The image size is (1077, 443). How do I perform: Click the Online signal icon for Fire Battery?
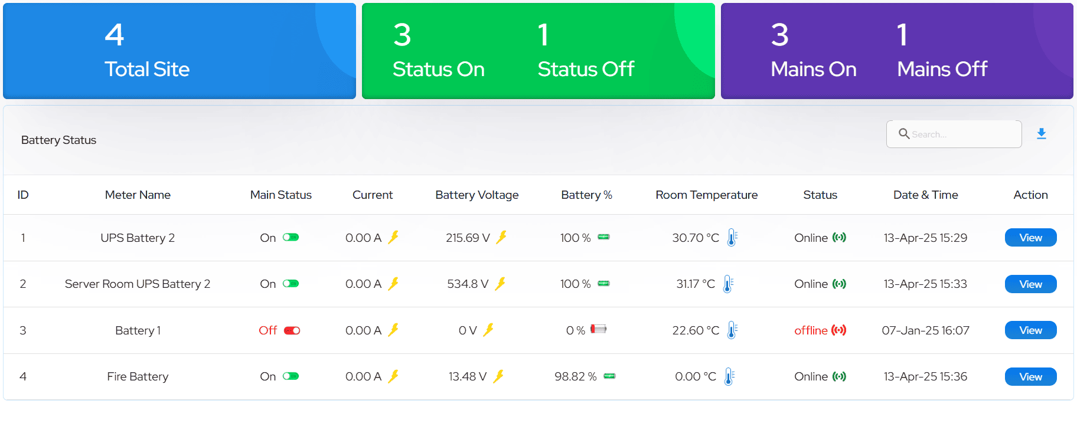pos(839,376)
